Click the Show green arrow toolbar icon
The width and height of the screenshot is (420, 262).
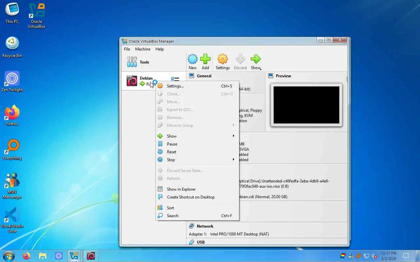pyautogui.click(x=255, y=59)
